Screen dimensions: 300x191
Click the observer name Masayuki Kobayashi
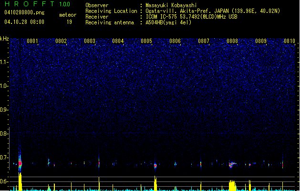coord(171,5)
